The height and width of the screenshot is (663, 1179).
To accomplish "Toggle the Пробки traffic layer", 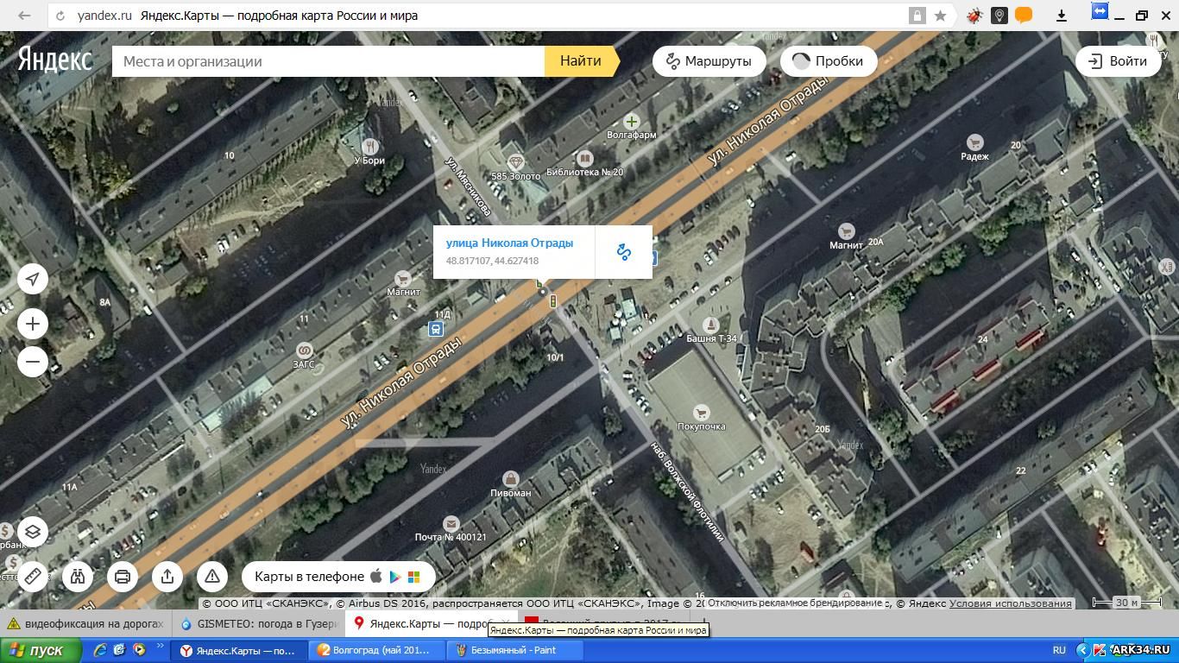I will [828, 61].
